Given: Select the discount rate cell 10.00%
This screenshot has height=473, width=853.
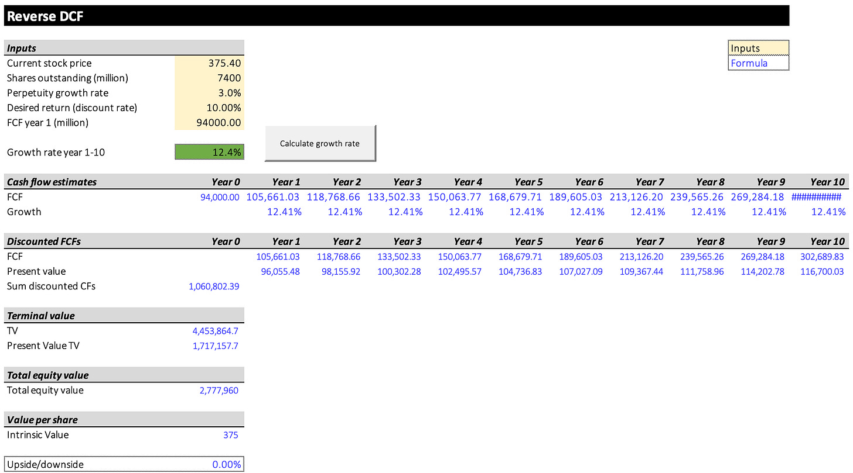Looking at the screenshot, I should click(x=209, y=108).
